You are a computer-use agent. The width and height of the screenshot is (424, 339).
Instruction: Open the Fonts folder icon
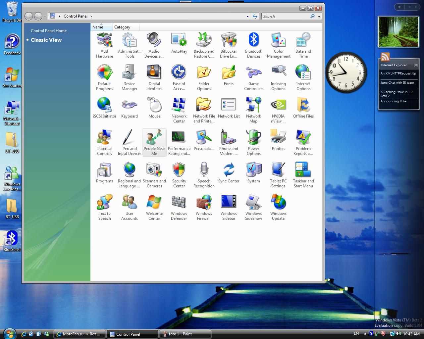pyautogui.click(x=229, y=75)
